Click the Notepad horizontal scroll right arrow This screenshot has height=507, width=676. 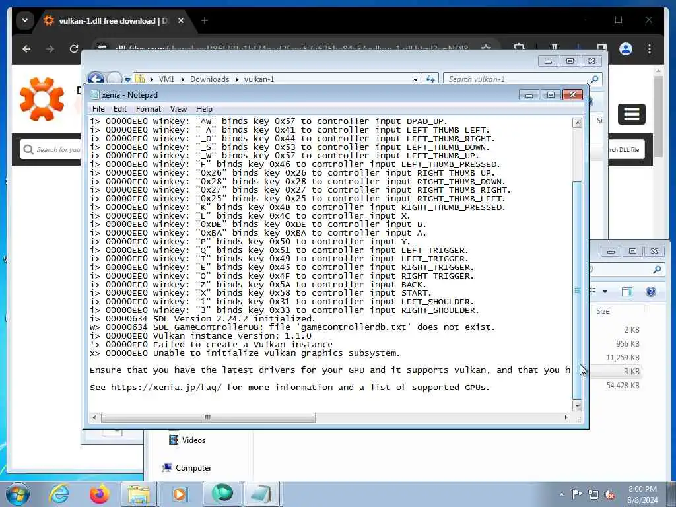[566, 417]
